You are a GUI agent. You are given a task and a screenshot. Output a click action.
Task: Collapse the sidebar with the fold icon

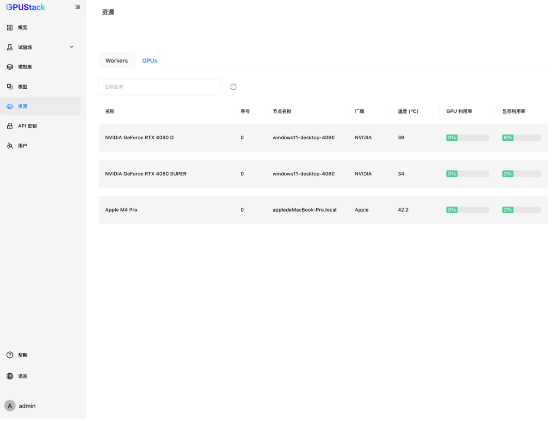point(78,7)
